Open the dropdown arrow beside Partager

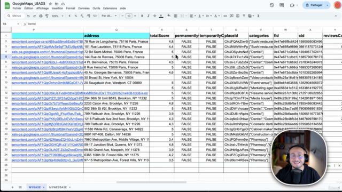[328, 5]
